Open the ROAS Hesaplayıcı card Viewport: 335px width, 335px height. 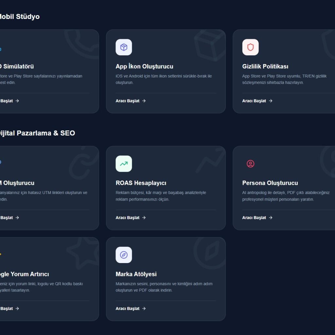coord(166,187)
